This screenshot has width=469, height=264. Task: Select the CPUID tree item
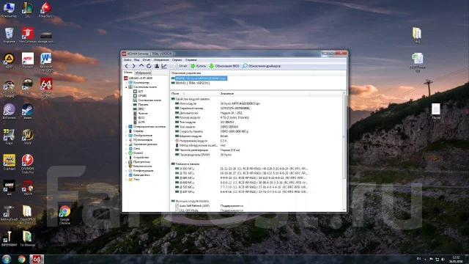click(x=140, y=96)
